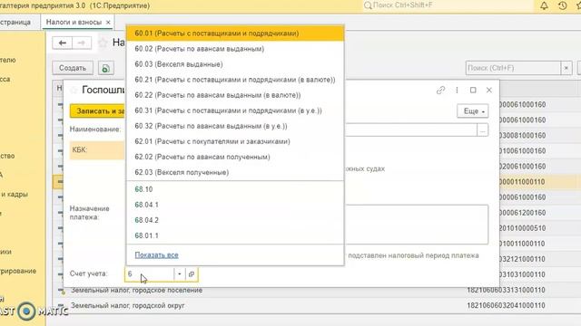Click KBK cell 18210606033131000110
This screenshot has width=581, height=326.
point(506,290)
